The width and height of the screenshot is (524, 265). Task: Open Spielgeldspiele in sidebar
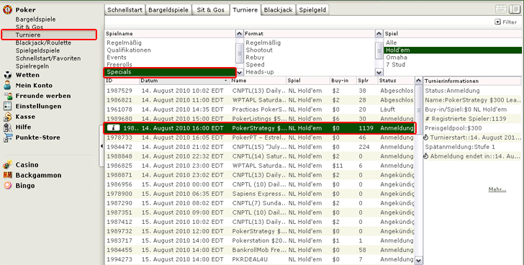click(x=37, y=50)
